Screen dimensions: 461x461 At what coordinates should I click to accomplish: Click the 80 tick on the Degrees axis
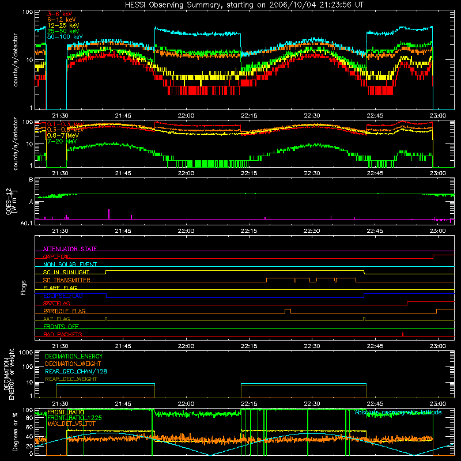click(x=29, y=418)
